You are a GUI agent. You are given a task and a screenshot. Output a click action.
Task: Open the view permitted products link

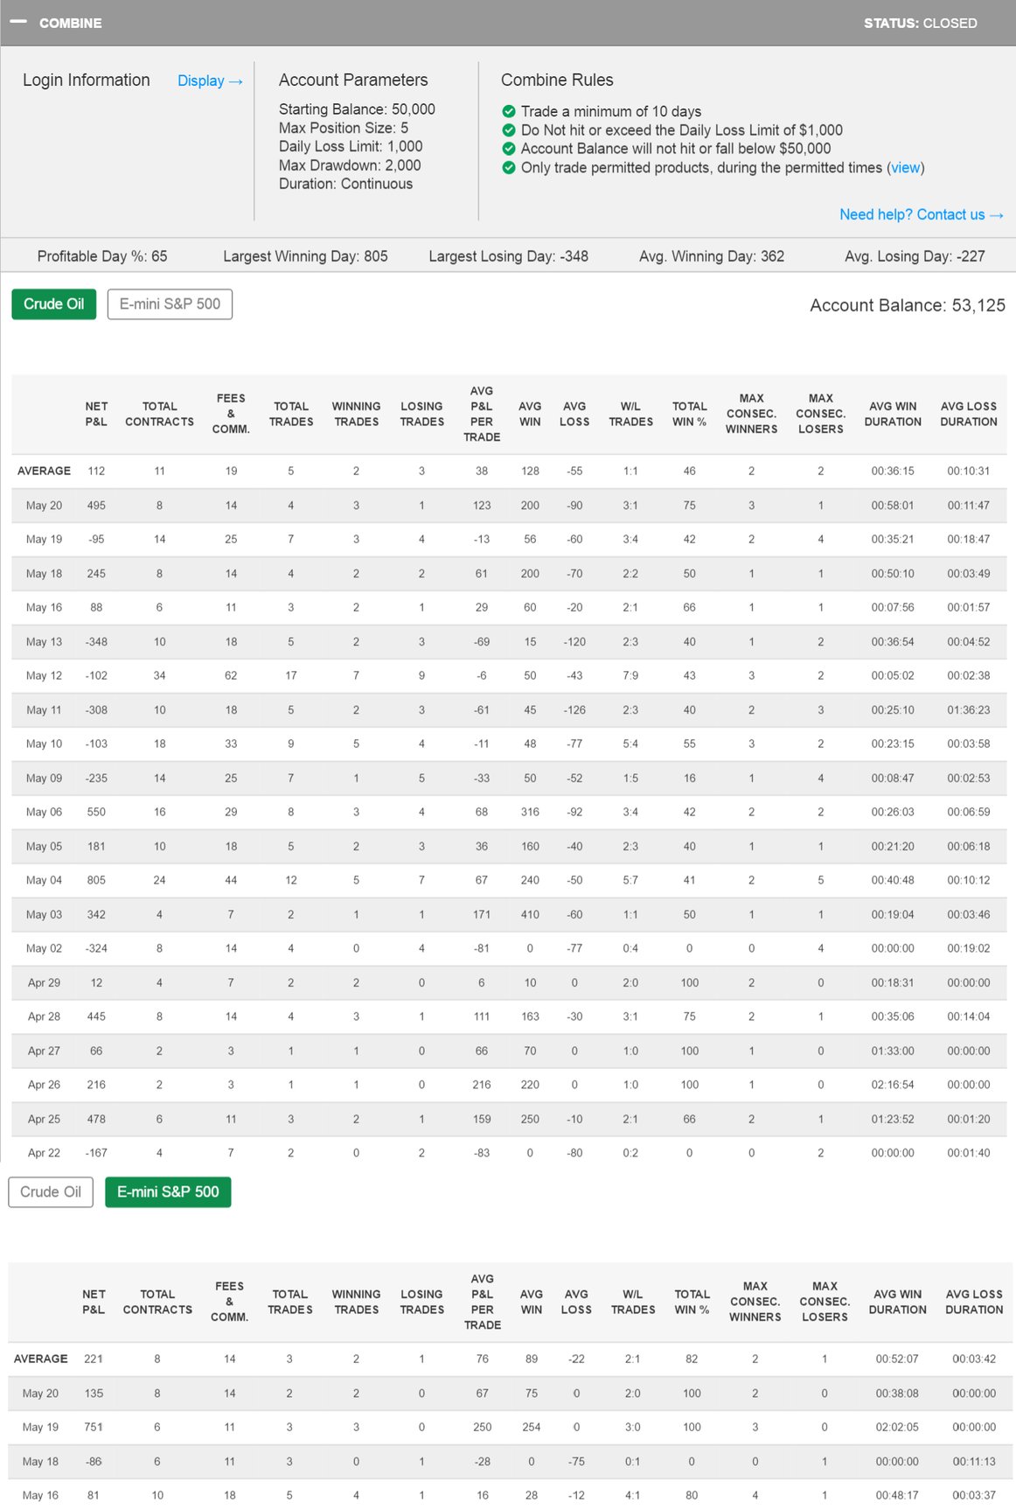[905, 167]
